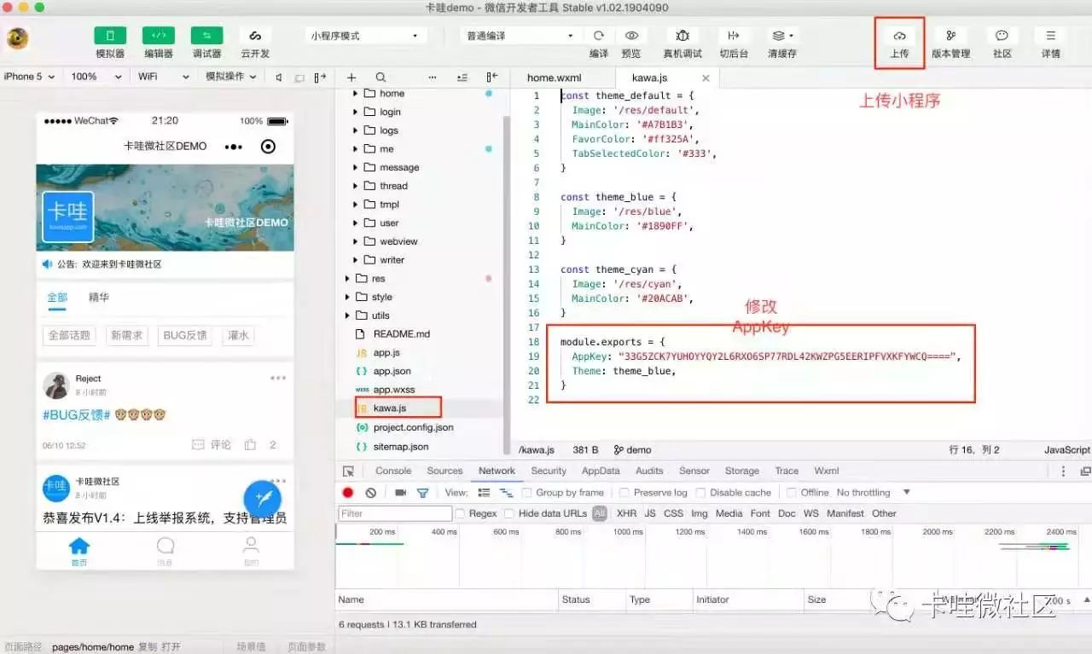Open the 普通编译 compile mode dropdown
Screen dimensions: 1092x654
pyautogui.click(x=520, y=36)
